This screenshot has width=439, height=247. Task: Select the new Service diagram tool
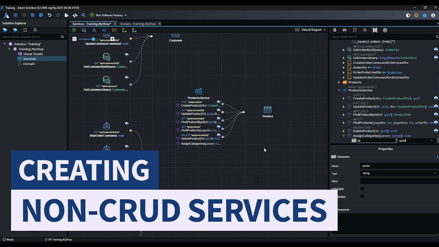104,30
